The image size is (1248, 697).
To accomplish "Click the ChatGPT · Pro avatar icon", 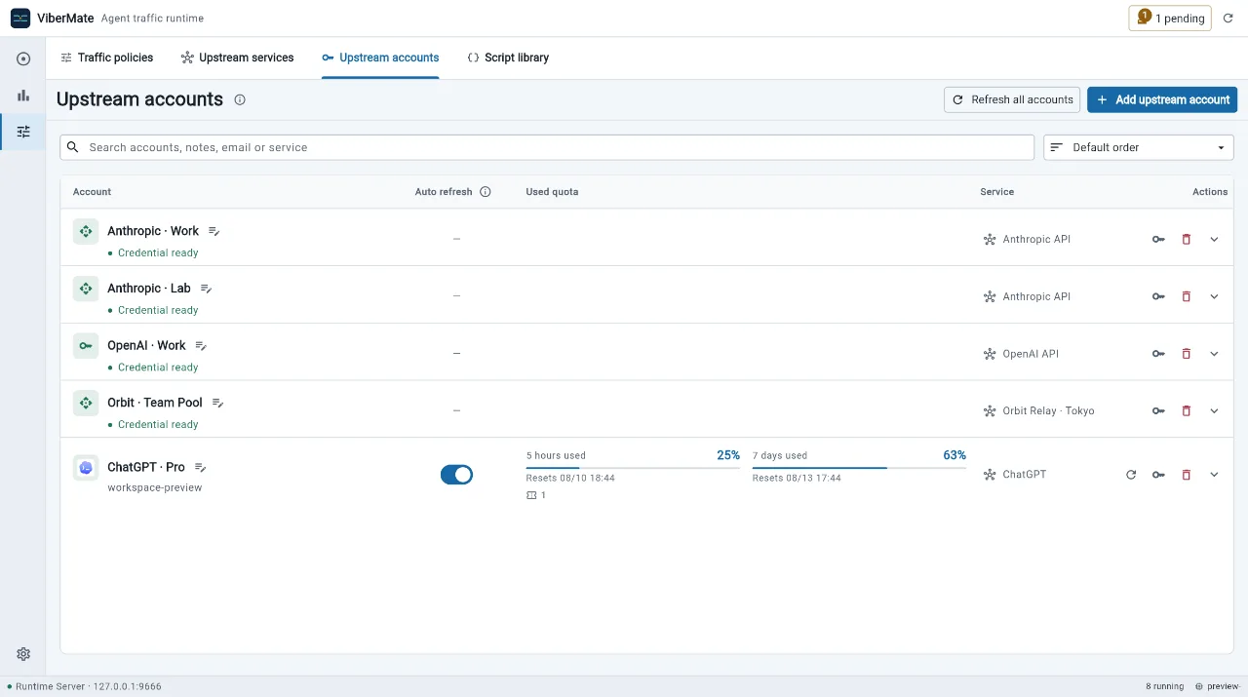I will pos(86,468).
